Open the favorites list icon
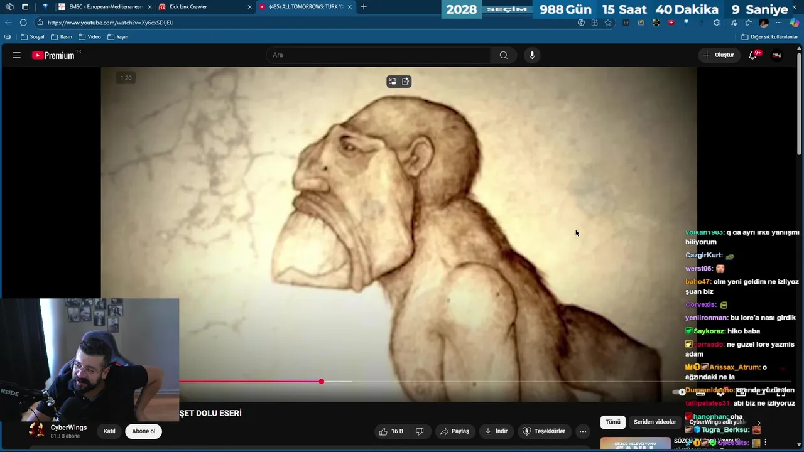This screenshot has width=804, height=452. pos(749,23)
